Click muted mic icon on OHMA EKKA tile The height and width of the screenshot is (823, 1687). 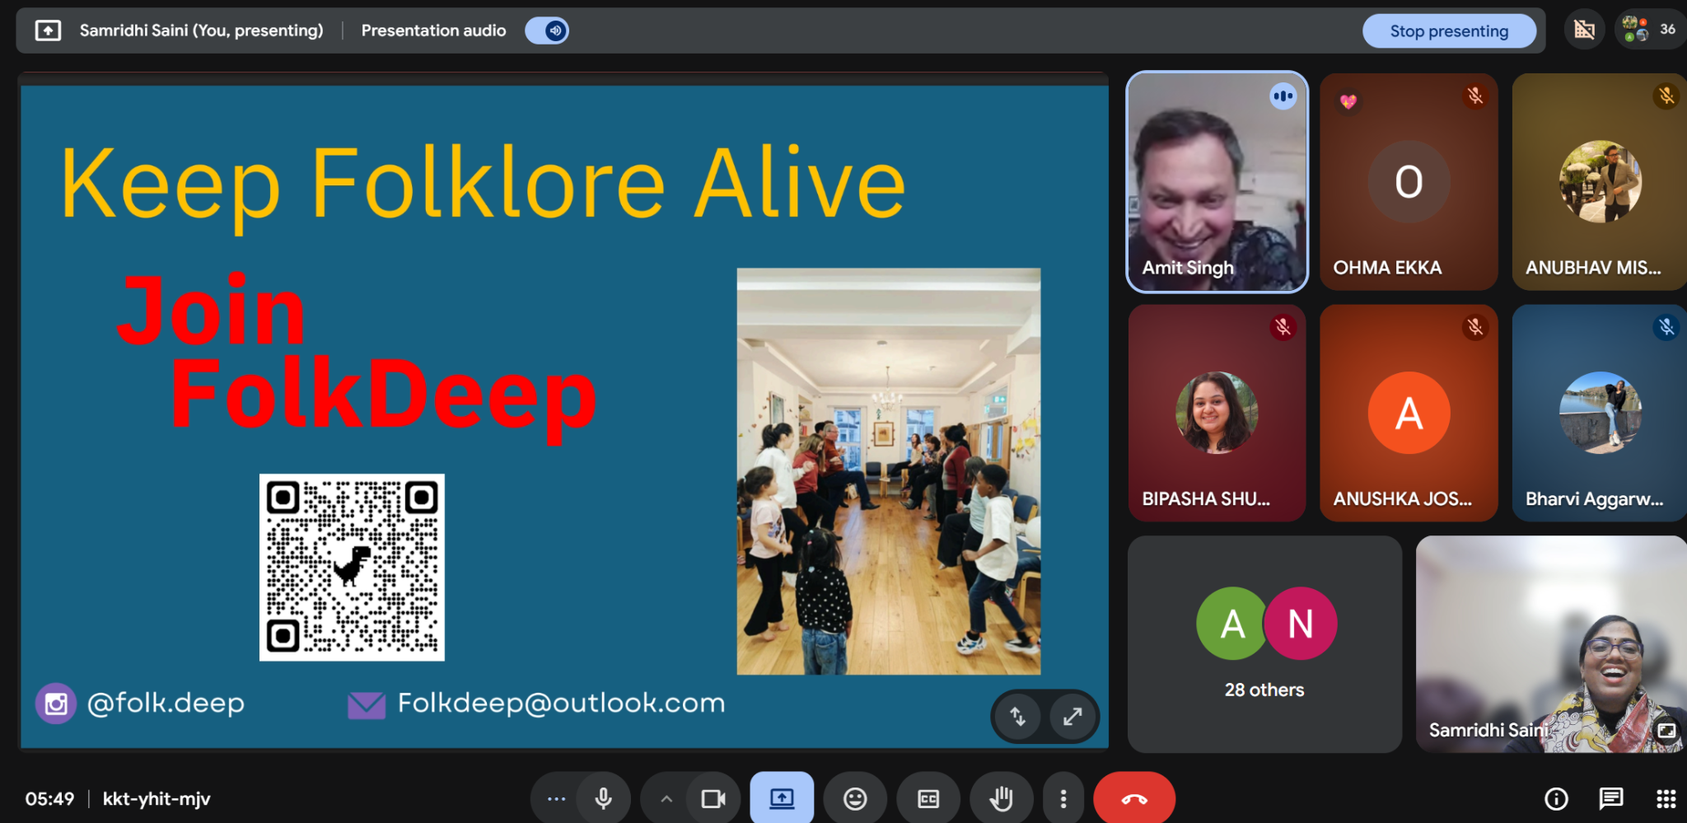click(x=1474, y=96)
